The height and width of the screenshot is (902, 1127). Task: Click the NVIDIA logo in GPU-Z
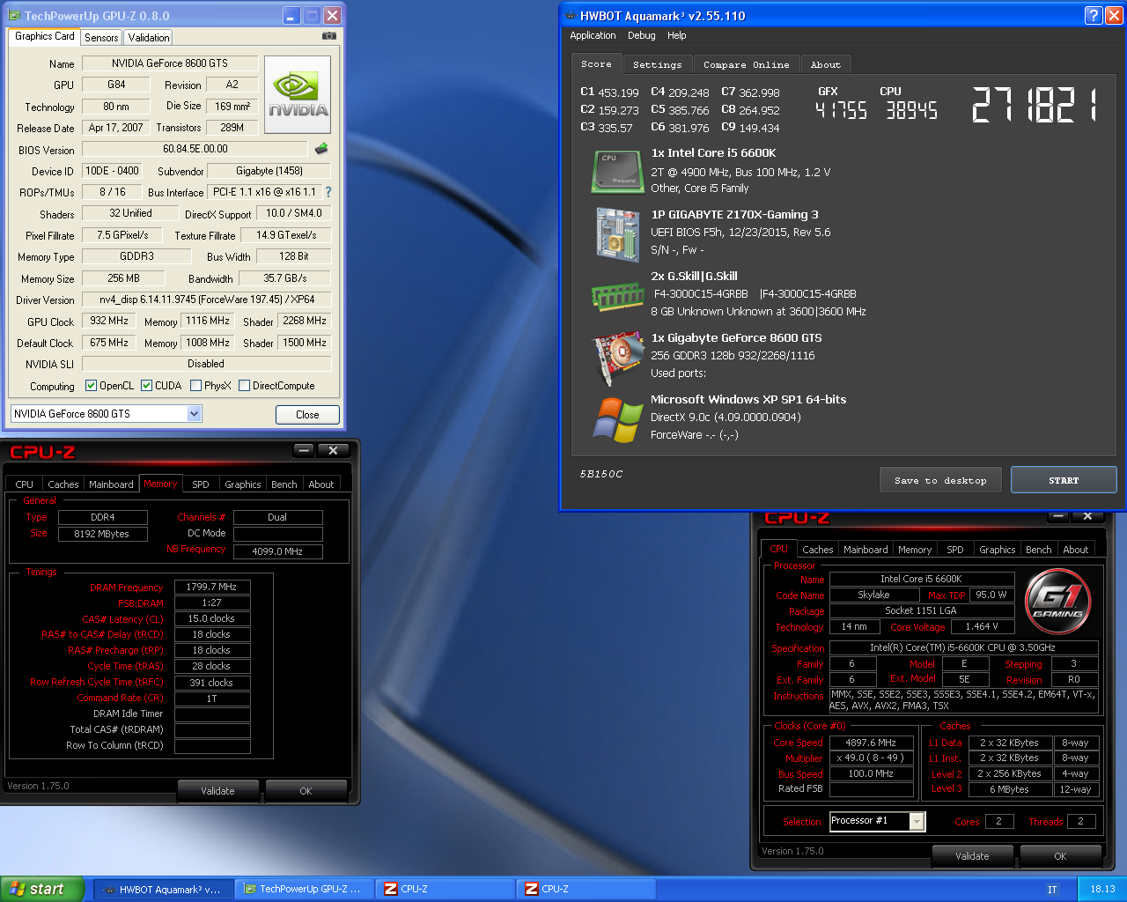(x=298, y=95)
